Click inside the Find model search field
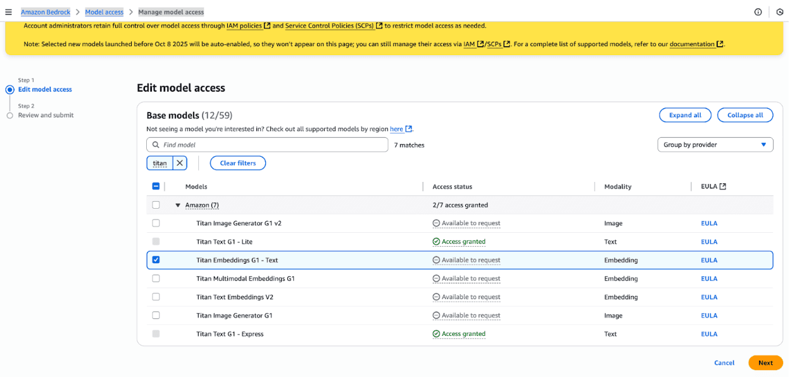This screenshot has height=377, width=790. 266,144
